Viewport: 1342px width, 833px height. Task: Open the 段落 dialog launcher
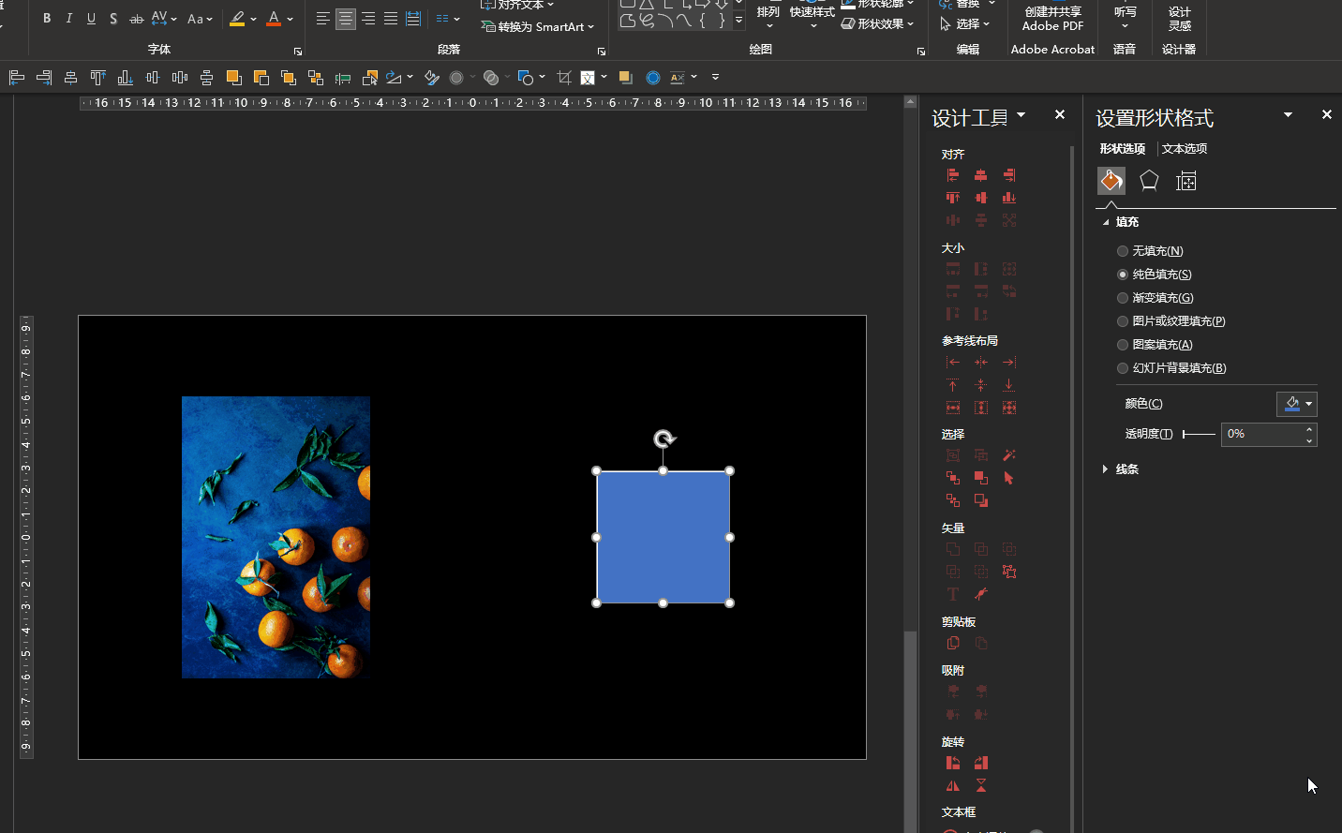pyautogui.click(x=601, y=52)
